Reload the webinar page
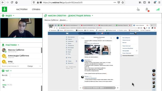The width and height of the screenshot is (162, 91). tap(12, 2)
